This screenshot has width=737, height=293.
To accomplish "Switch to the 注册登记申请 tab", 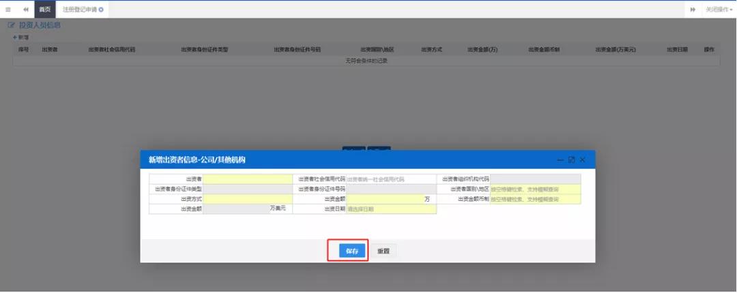I will pos(79,10).
